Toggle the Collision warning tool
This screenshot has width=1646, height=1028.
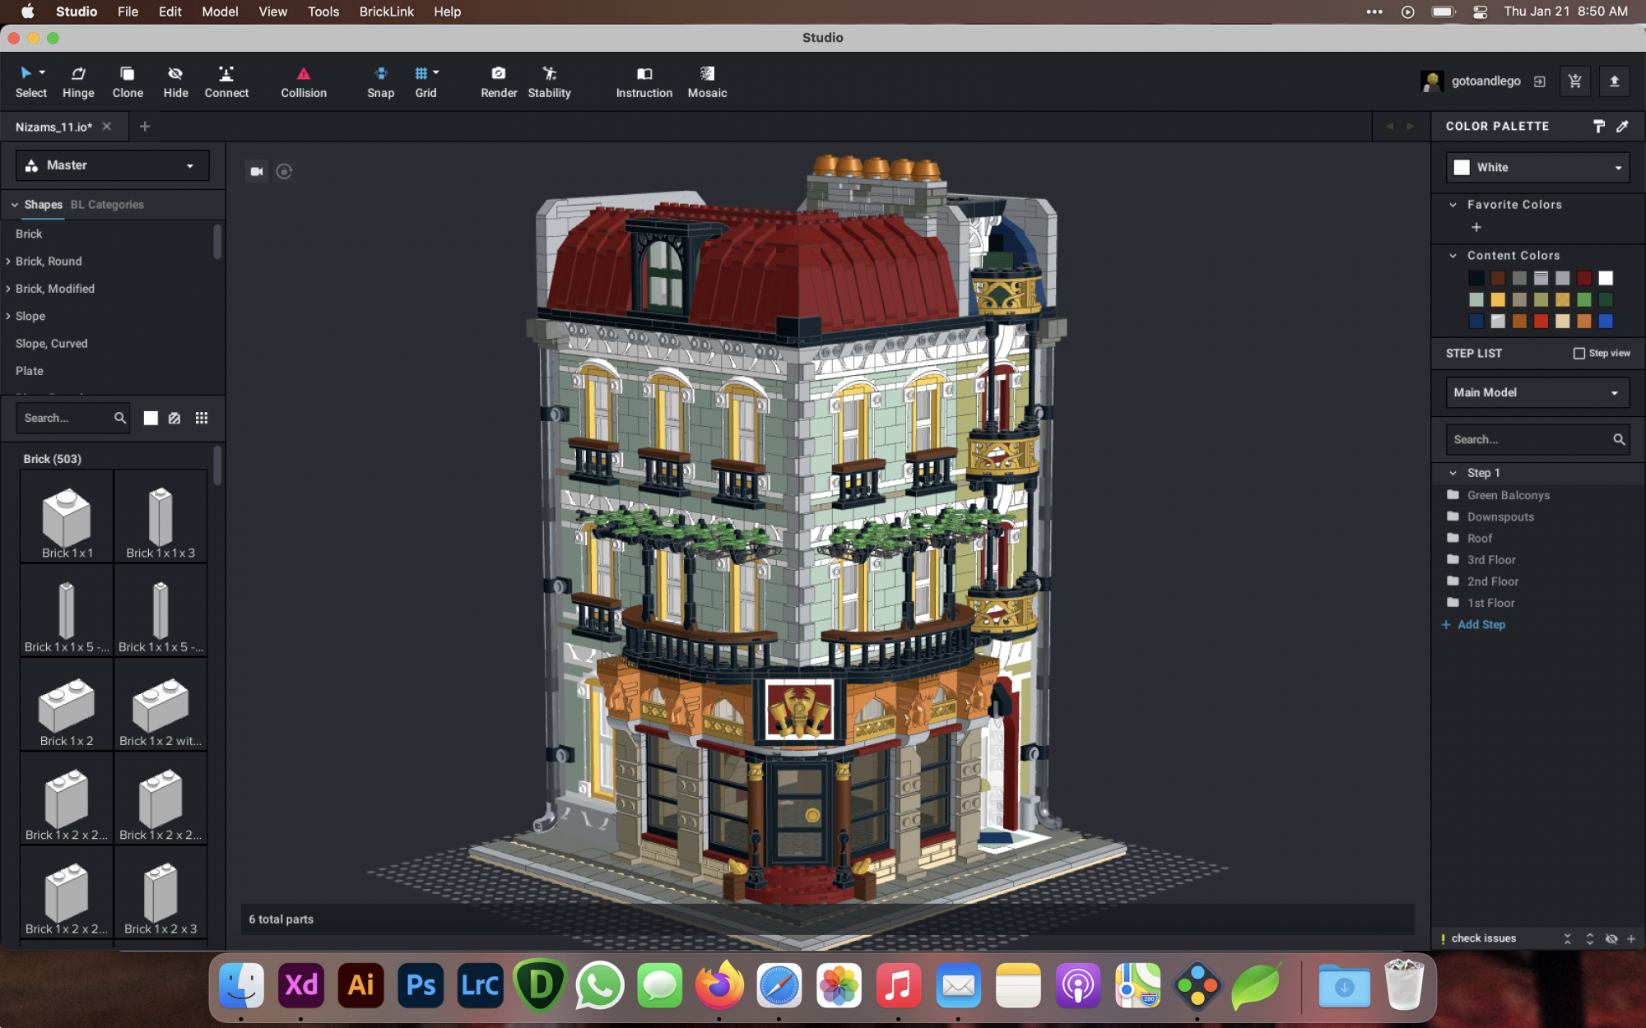pyautogui.click(x=304, y=81)
